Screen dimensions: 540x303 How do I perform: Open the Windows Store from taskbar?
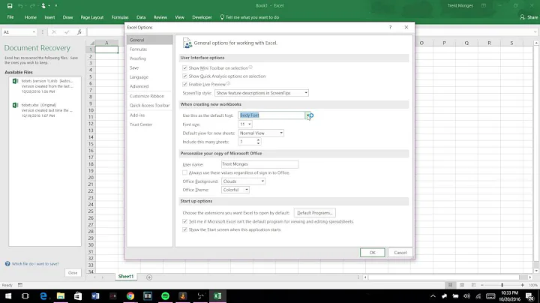point(78,295)
